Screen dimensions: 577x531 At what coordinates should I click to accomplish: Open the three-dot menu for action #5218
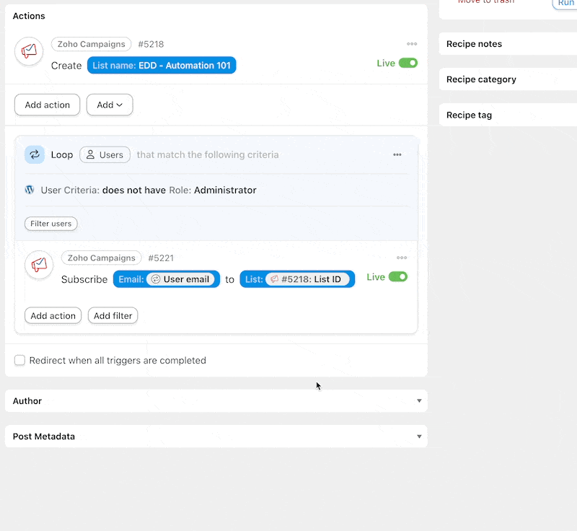412,44
